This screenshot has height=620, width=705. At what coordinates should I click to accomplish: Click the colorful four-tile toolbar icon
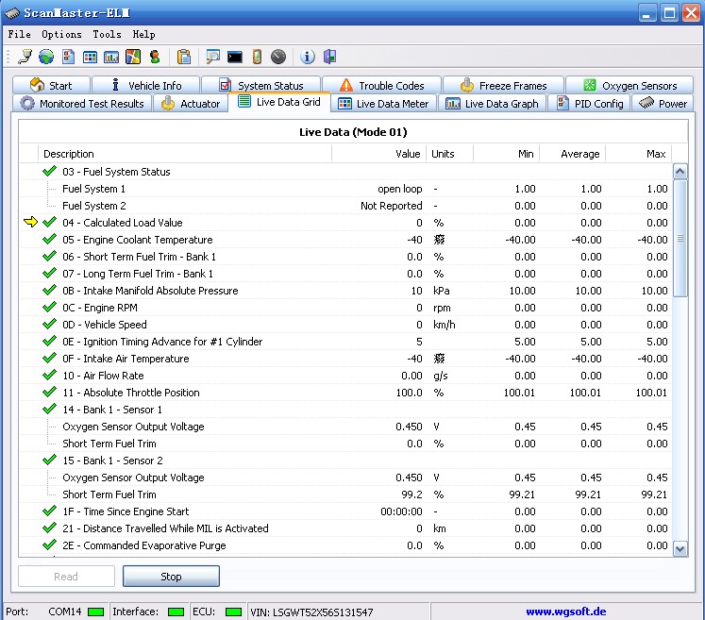coord(133,57)
